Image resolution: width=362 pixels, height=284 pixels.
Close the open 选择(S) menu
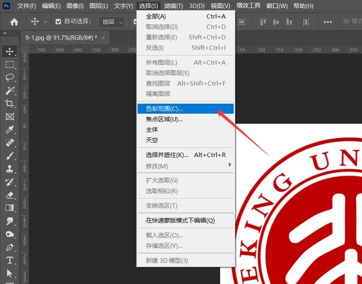tap(148, 6)
